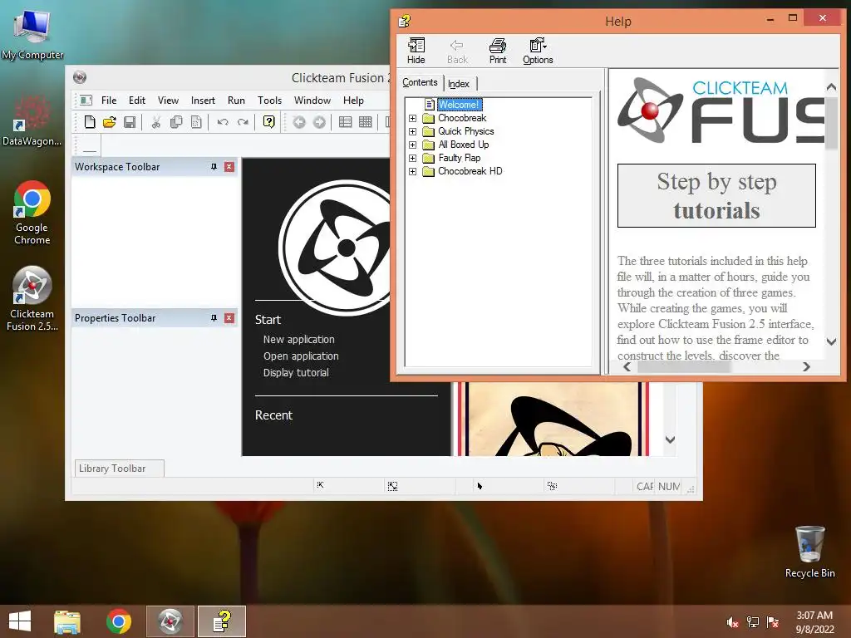Viewport: 851px width, 638px height.
Task: Click the Hide button in Help window
Action: click(416, 51)
